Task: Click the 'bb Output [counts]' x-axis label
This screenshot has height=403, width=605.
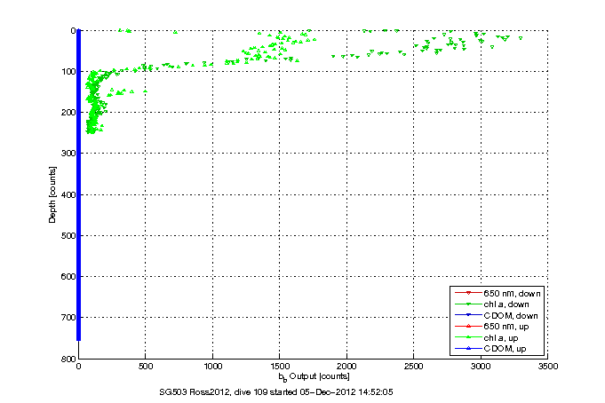Action: coord(314,376)
